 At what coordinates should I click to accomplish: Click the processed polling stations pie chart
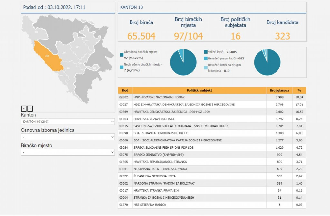point(183,62)
